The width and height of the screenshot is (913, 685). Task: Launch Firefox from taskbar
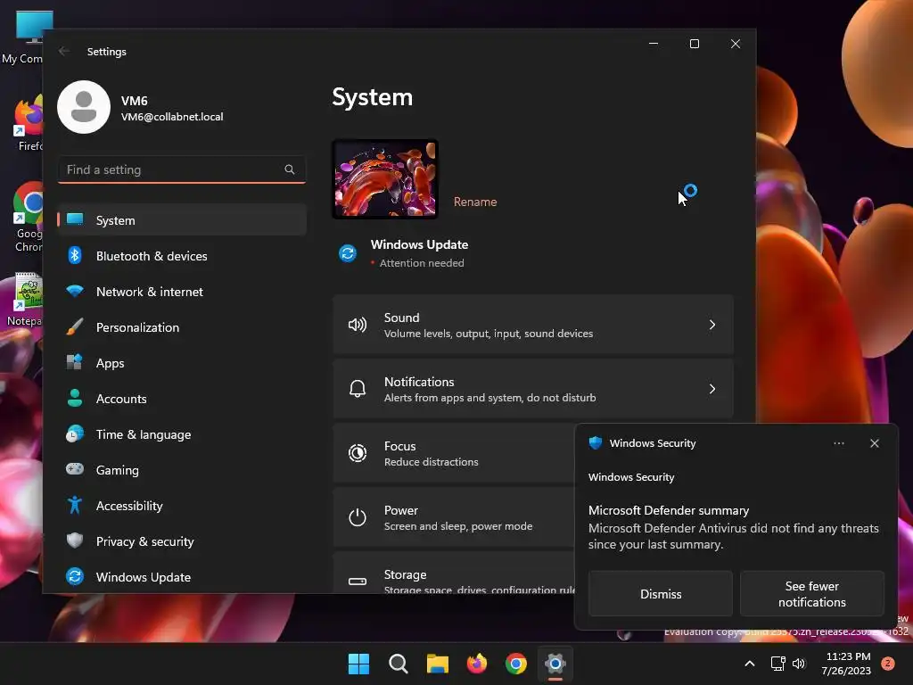[x=477, y=664]
